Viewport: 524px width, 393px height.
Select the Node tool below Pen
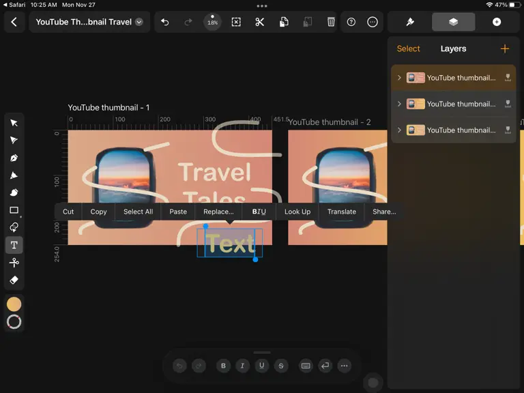coord(14,175)
